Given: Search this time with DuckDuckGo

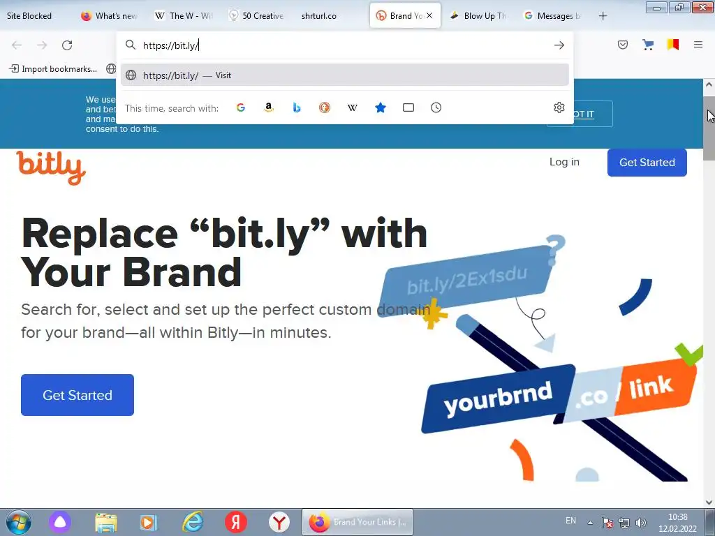Looking at the screenshot, I should [x=324, y=107].
